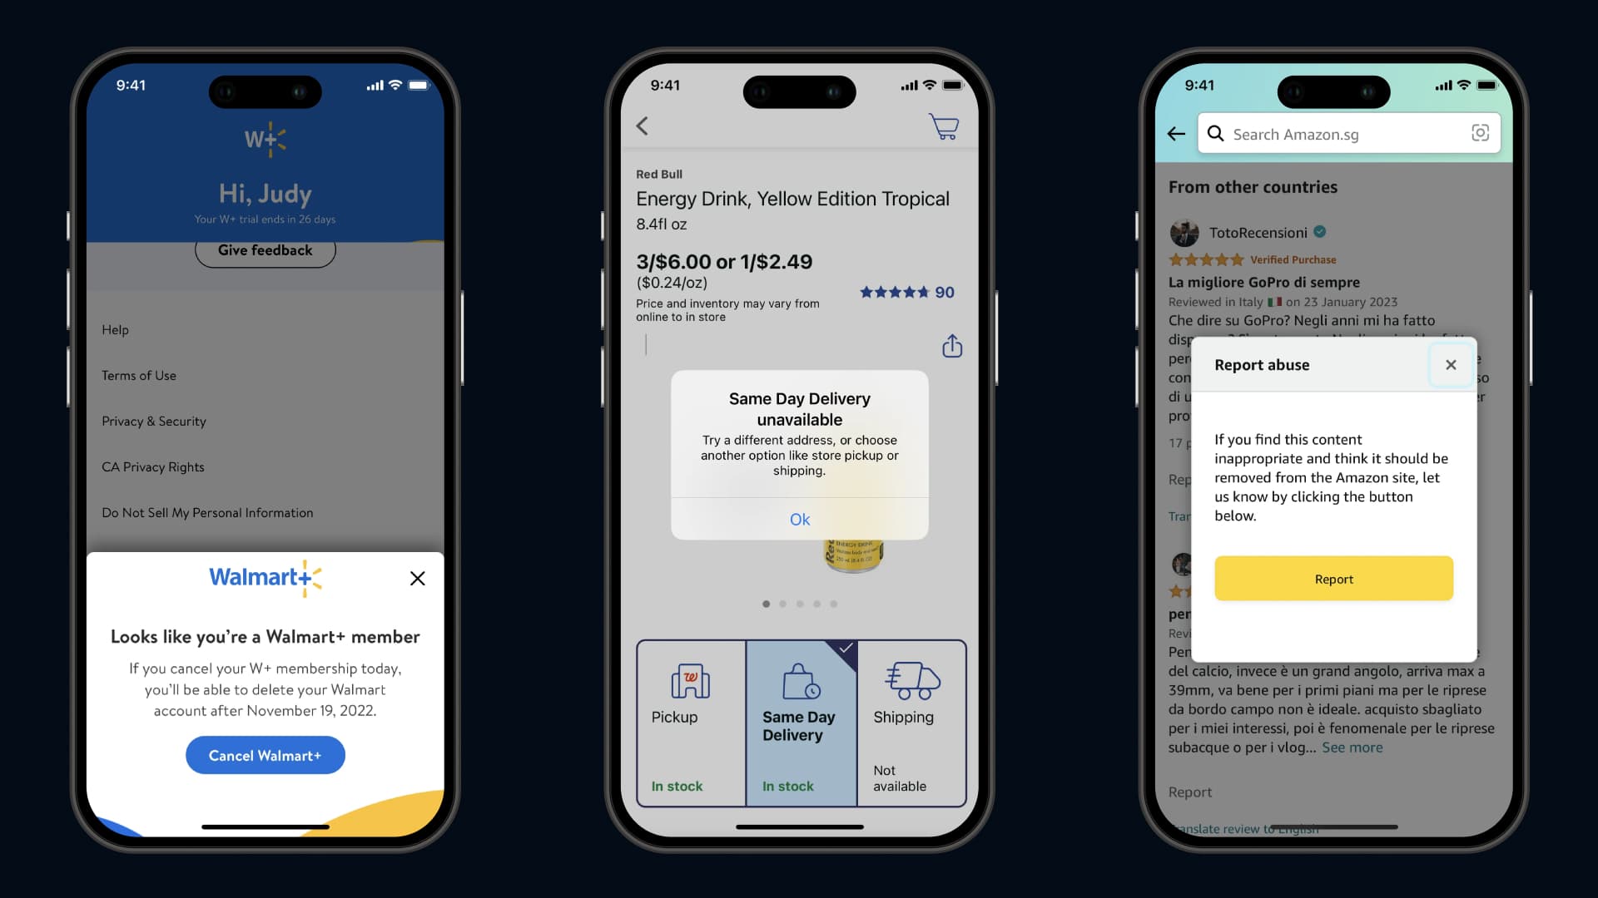Tap Cancel Walmart+ membership button
The height and width of the screenshot is (898, 1598).
click(265, 754)
